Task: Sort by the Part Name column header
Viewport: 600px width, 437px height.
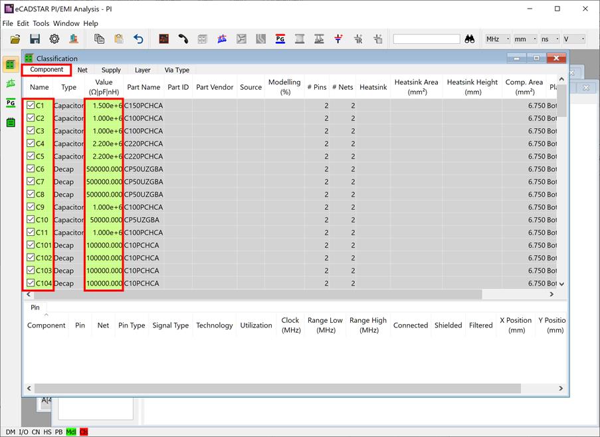Action: [x=144, y=87]
